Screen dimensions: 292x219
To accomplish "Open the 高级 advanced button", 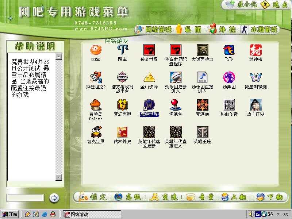I will click(128, 197).
